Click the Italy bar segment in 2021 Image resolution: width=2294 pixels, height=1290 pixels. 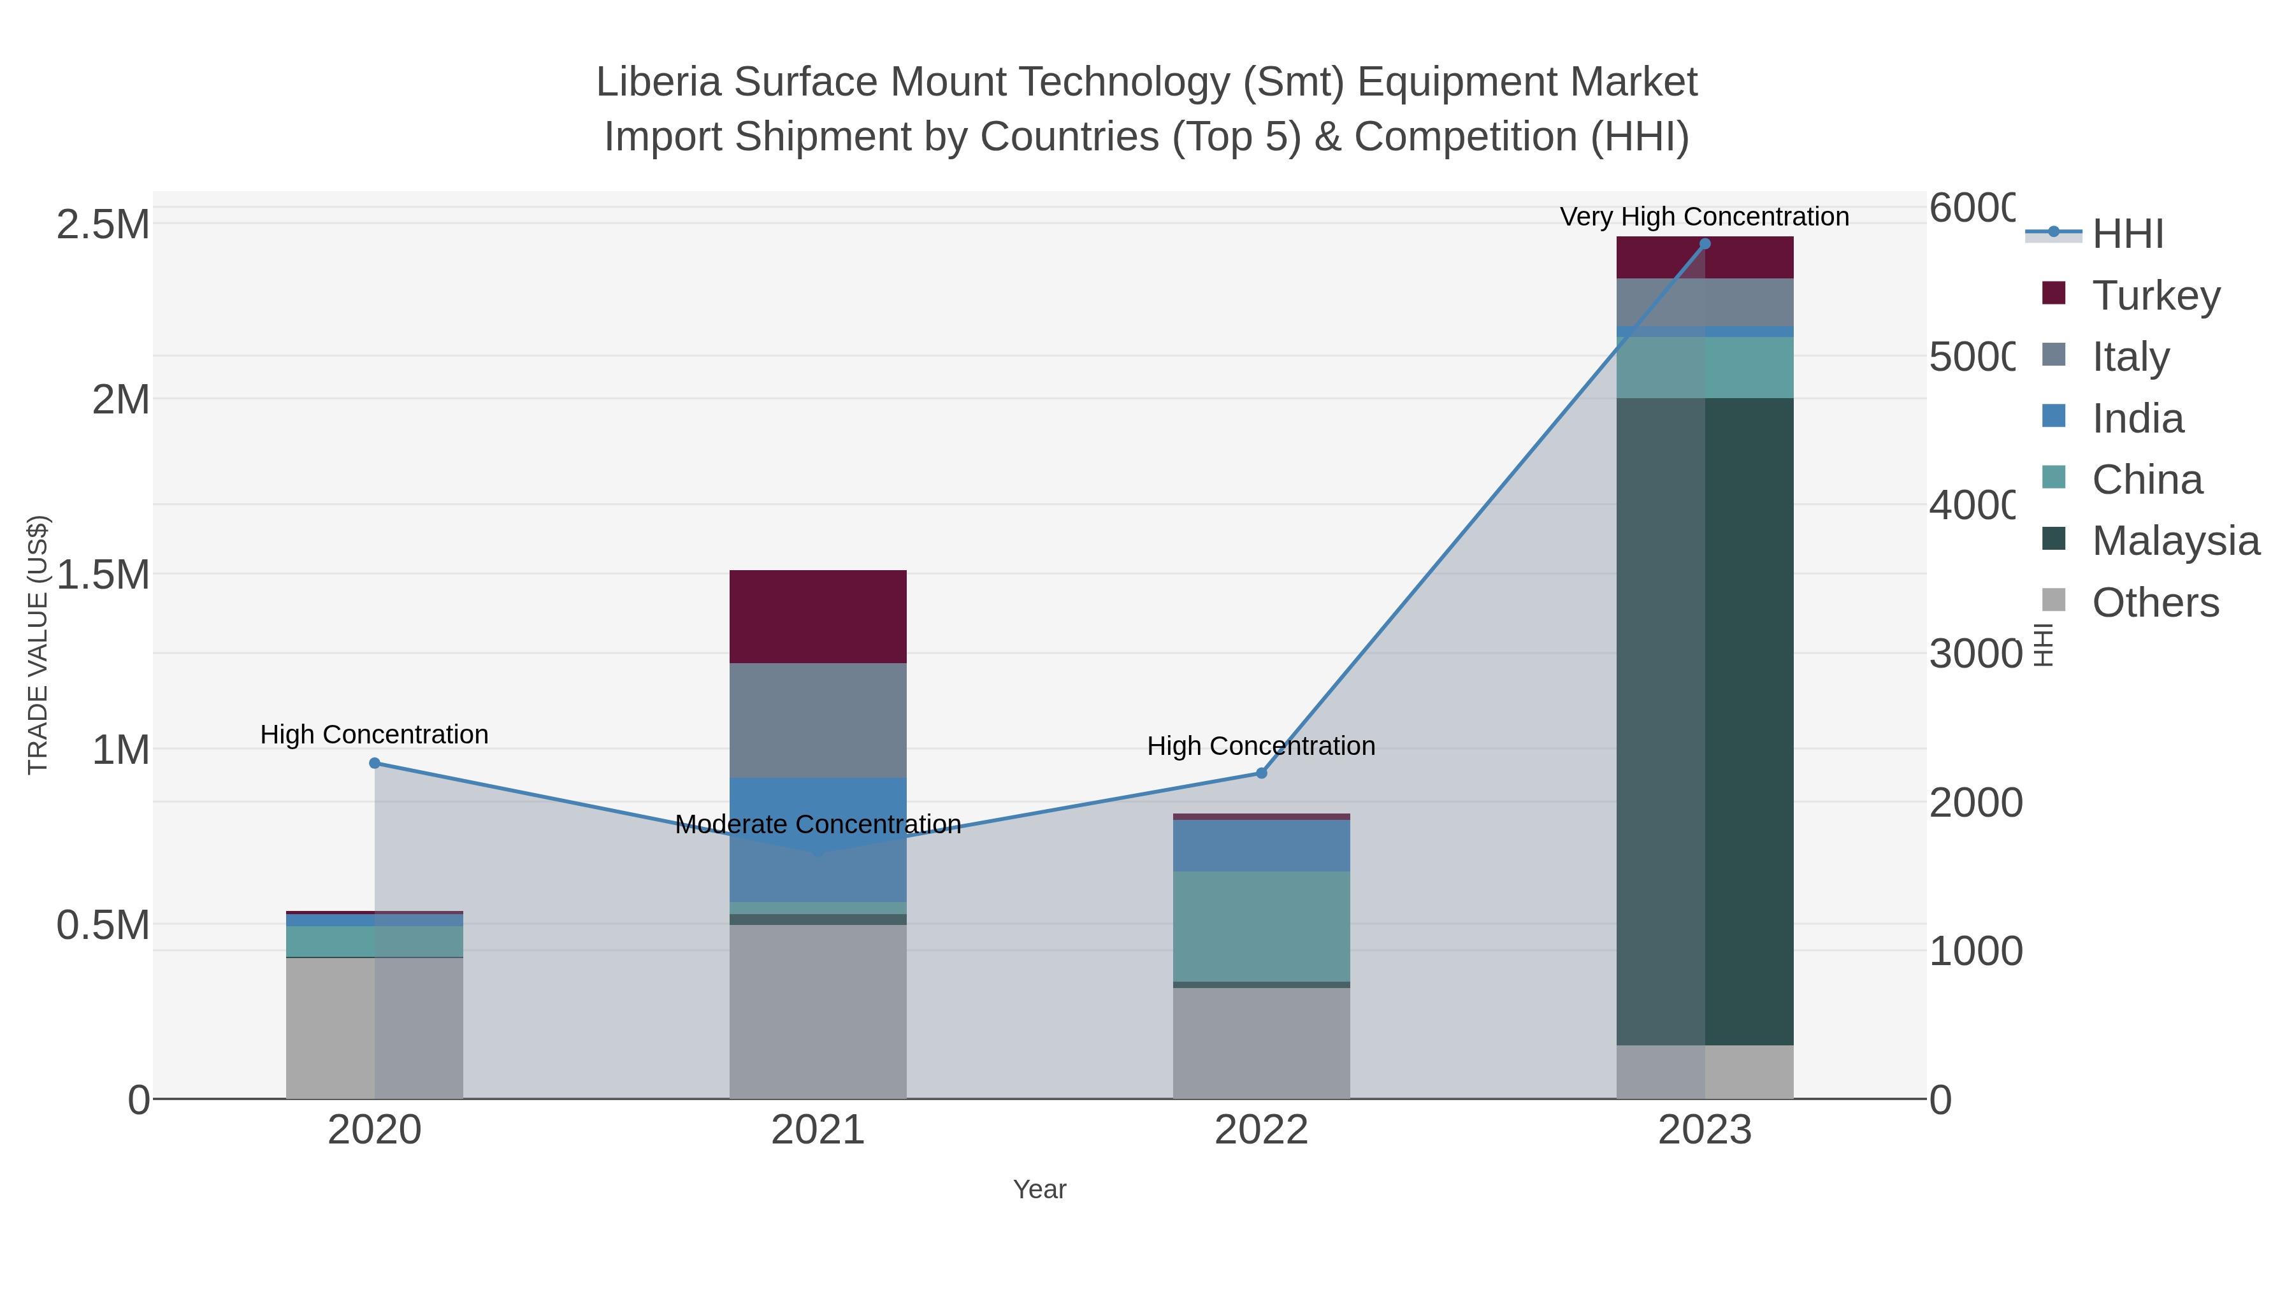(x=818, y=720)
